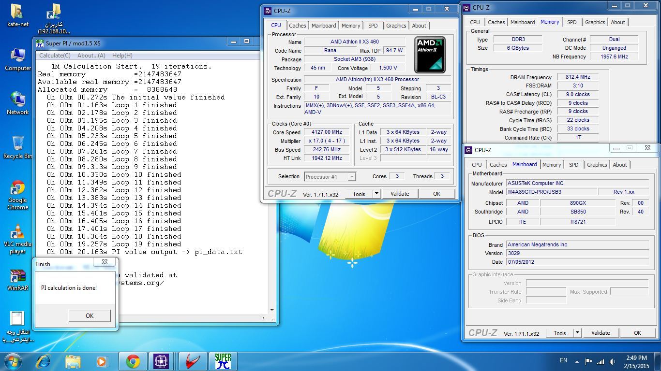Select the VLC media player shortcut
Image resolution: width=661 pixels, height=371 pixels.
[17, 239]
